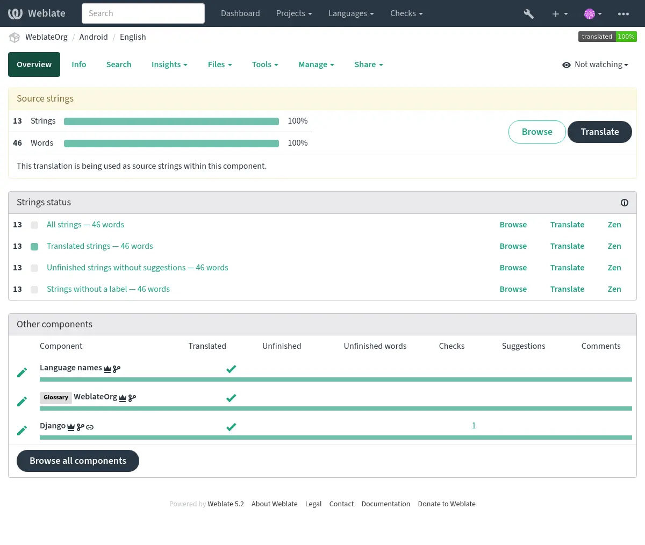Toggle the Not watching eye dropdown
Screen dimensions: 645x545
[x=595, y=64]
